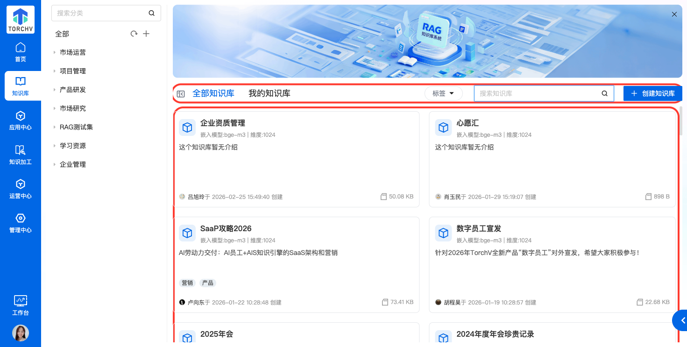
Task: Click the refresh icon beside 全部
Action: click(134, 34)
